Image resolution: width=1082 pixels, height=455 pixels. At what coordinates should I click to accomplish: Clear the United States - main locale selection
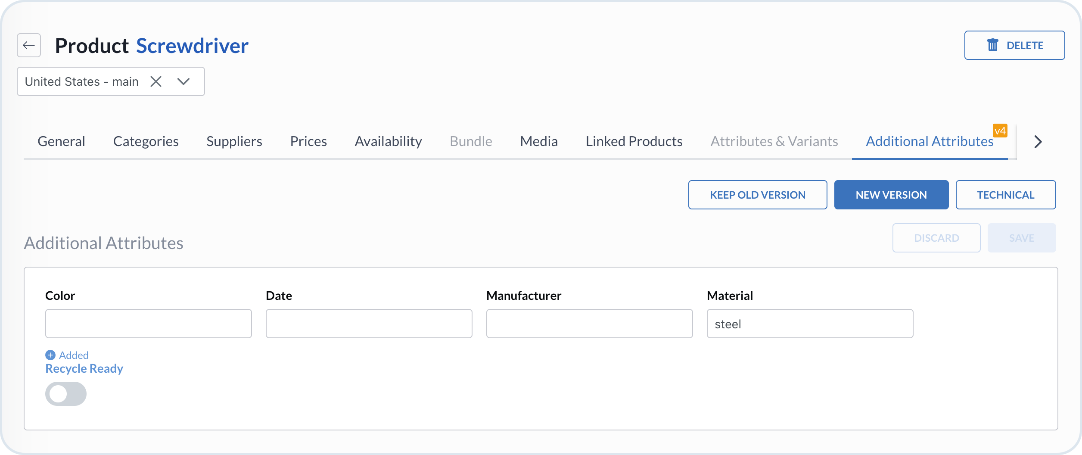[155, 81]
